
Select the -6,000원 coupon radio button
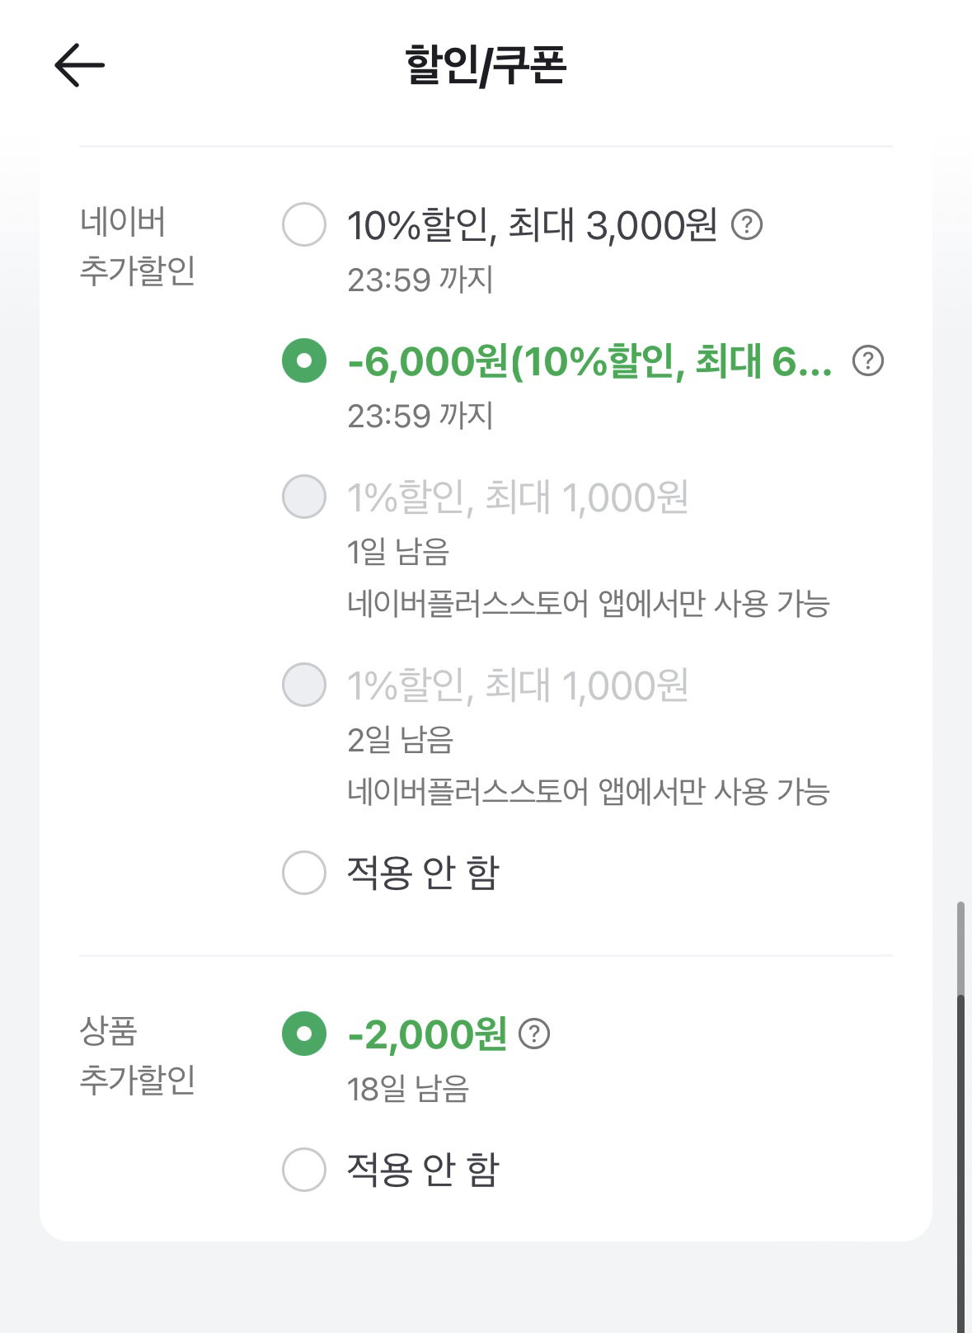point(304,360)
